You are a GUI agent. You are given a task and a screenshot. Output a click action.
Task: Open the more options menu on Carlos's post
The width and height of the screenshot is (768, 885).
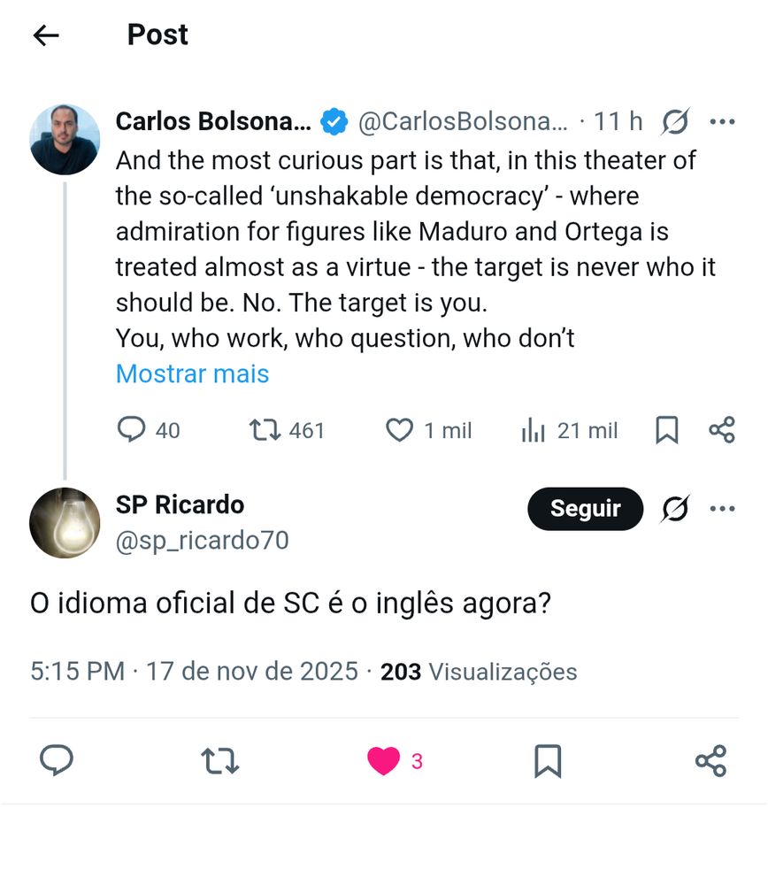(724, 121)
